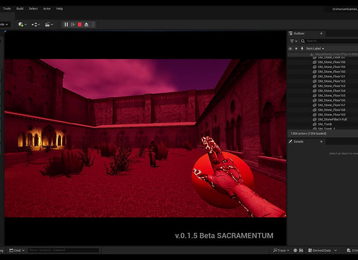
Task: Select SM_Stone_Floor162 in the Outliner
Action: tap(323, 81)
